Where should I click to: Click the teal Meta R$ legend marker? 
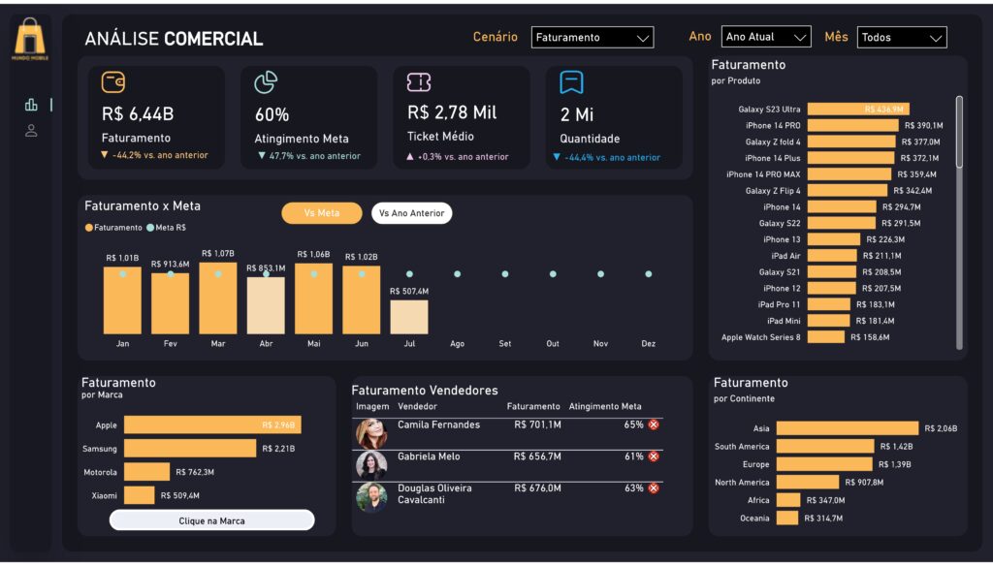click(x=150, y=228)
